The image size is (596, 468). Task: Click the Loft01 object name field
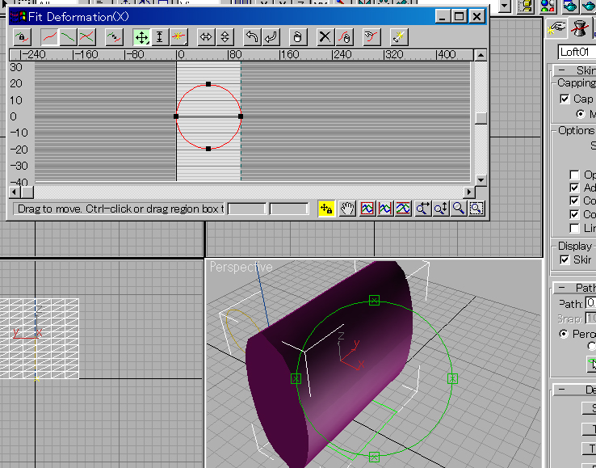577,52
